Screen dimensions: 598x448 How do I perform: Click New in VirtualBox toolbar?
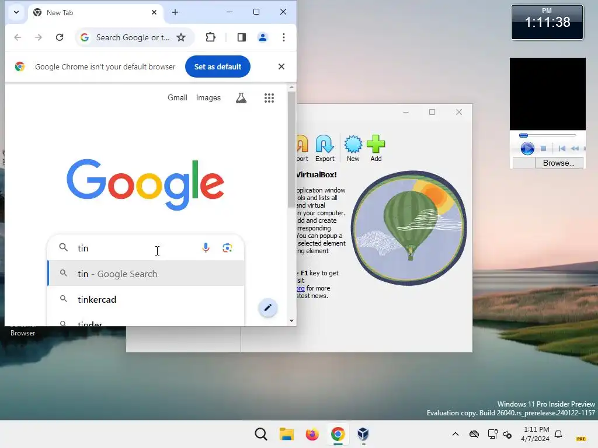click(x=353, y=149)
